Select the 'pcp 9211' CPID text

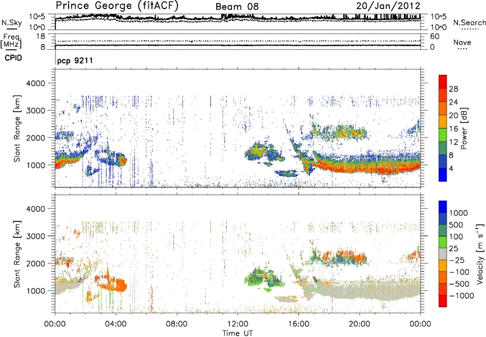click(75, 60)
